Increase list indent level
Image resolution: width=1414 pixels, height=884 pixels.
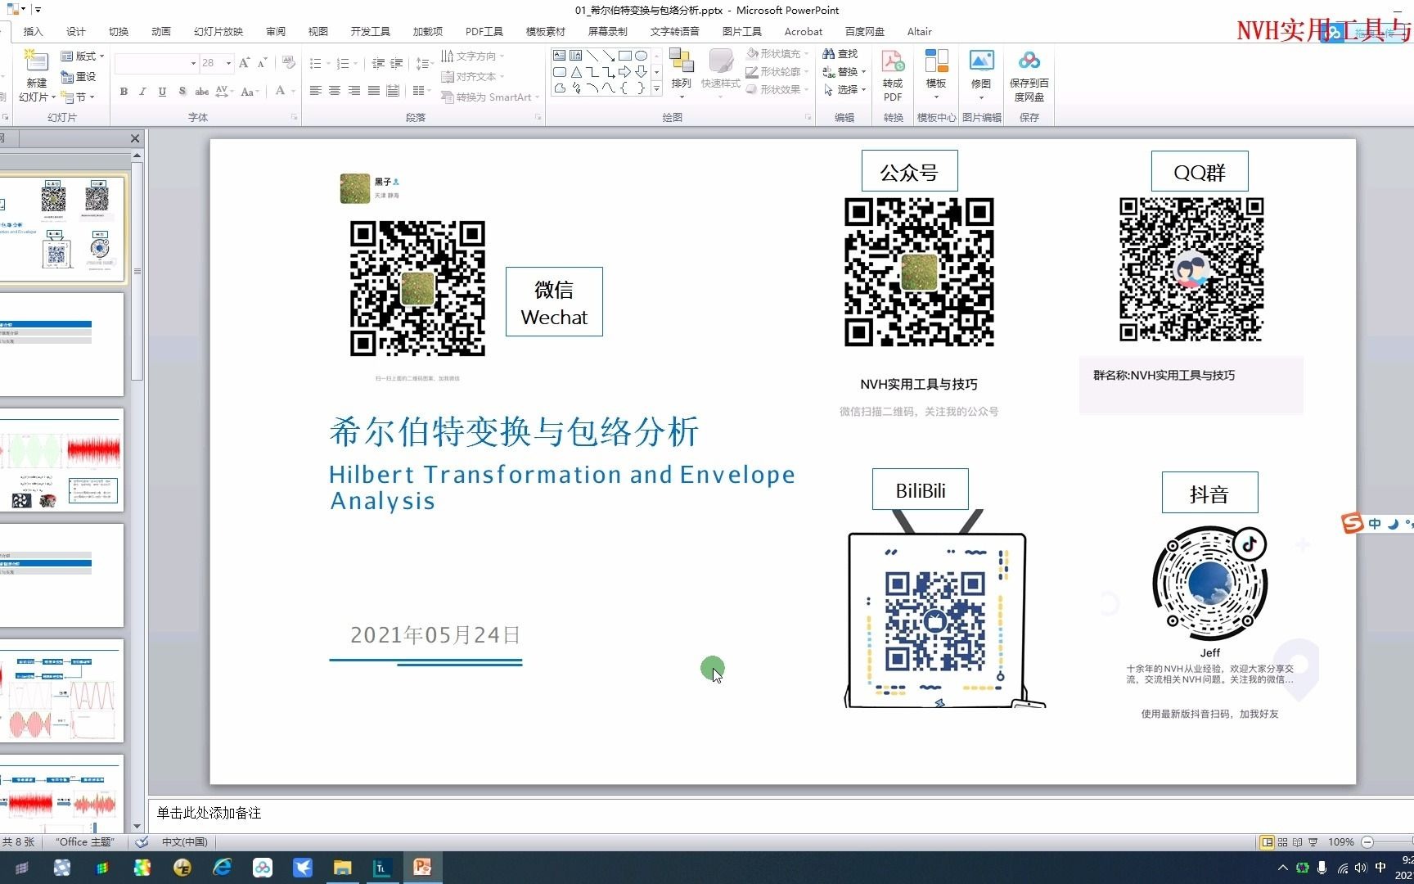coord(397,63)
